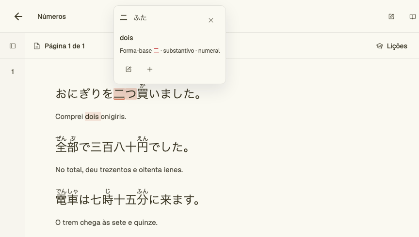Click the meaning dois in popup
The height and width of the screenshot is (237, 419).
pyautogui.click(x=127, y=38)
